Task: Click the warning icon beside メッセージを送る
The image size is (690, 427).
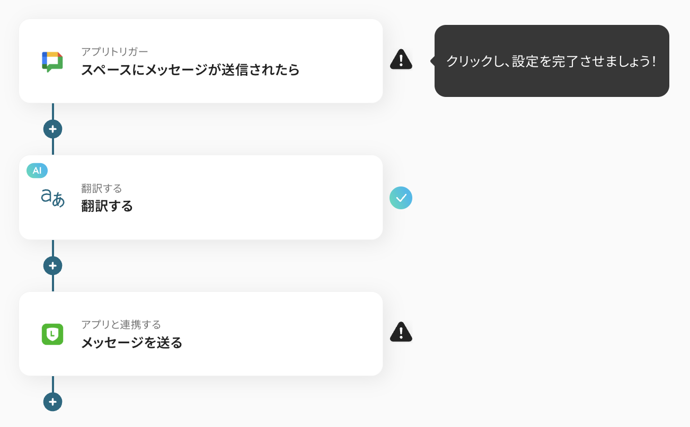Action: (x=401, y=332)
